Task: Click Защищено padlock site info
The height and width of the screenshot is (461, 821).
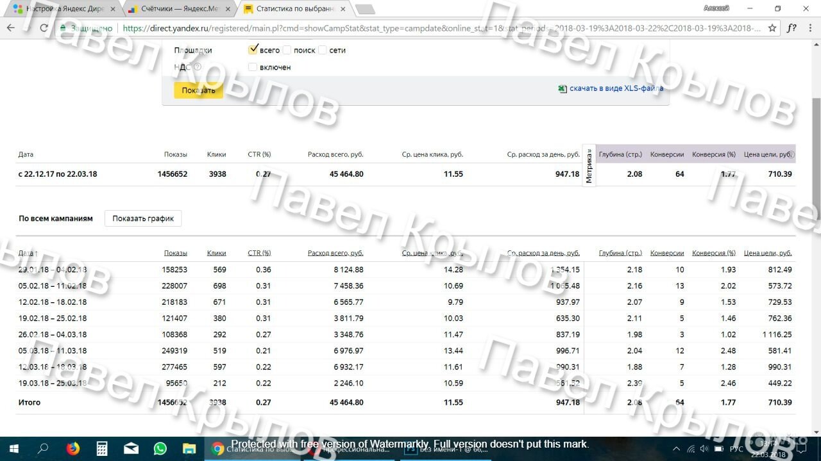Action: click(x=86, y=28)
